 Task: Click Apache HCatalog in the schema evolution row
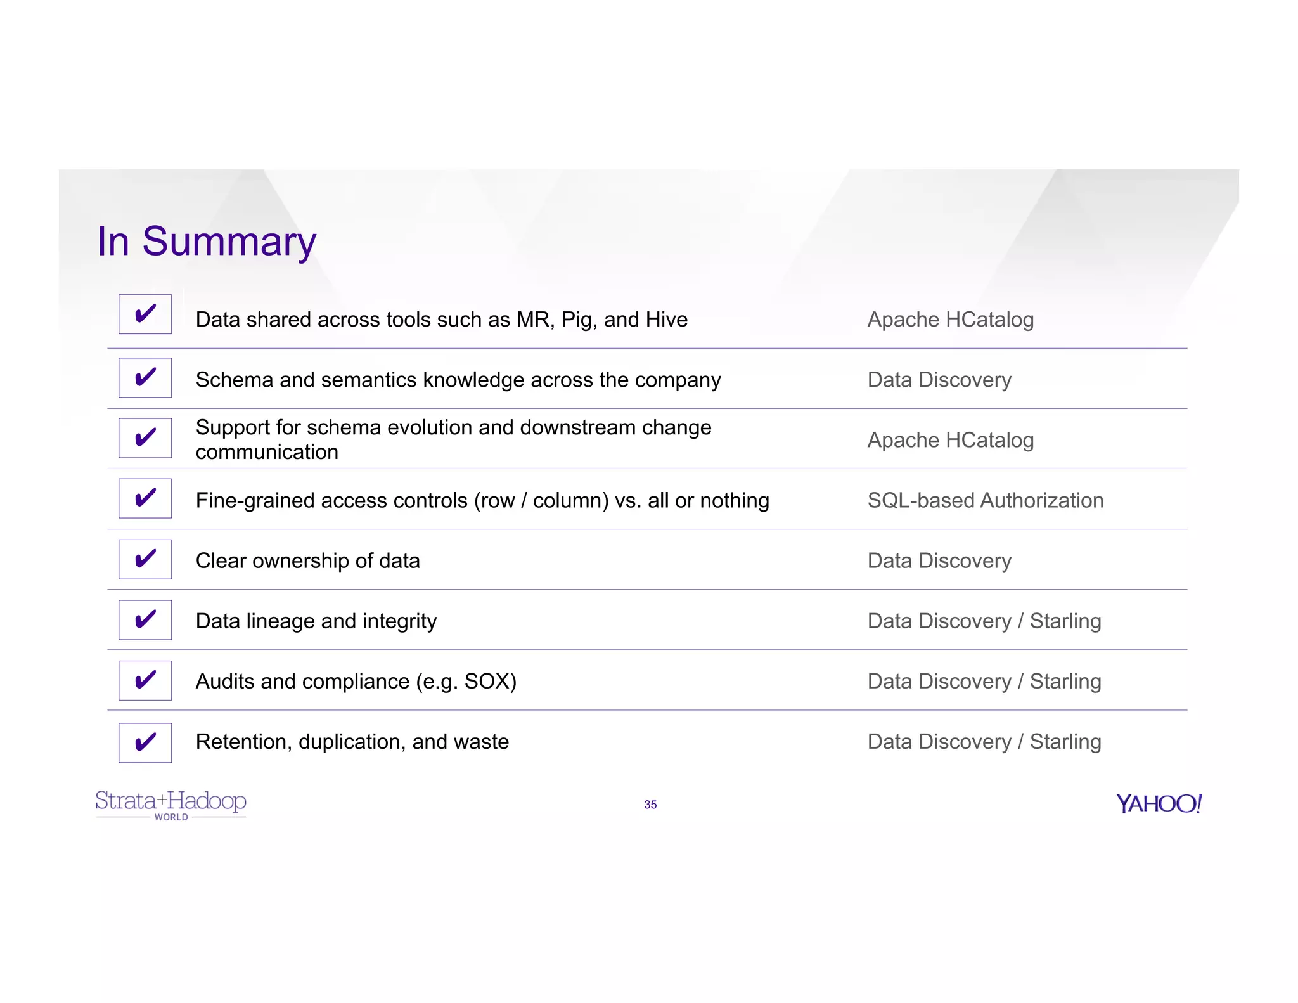(951, 440)
